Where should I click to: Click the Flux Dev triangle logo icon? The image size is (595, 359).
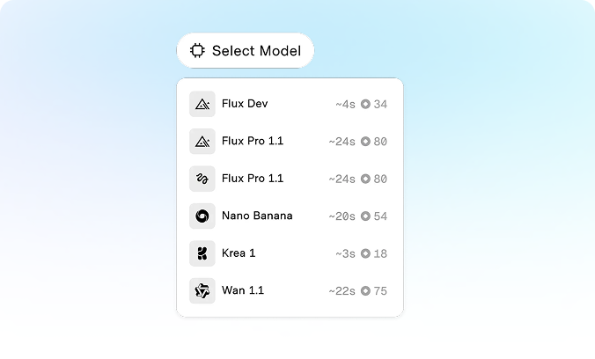(202, 104)
